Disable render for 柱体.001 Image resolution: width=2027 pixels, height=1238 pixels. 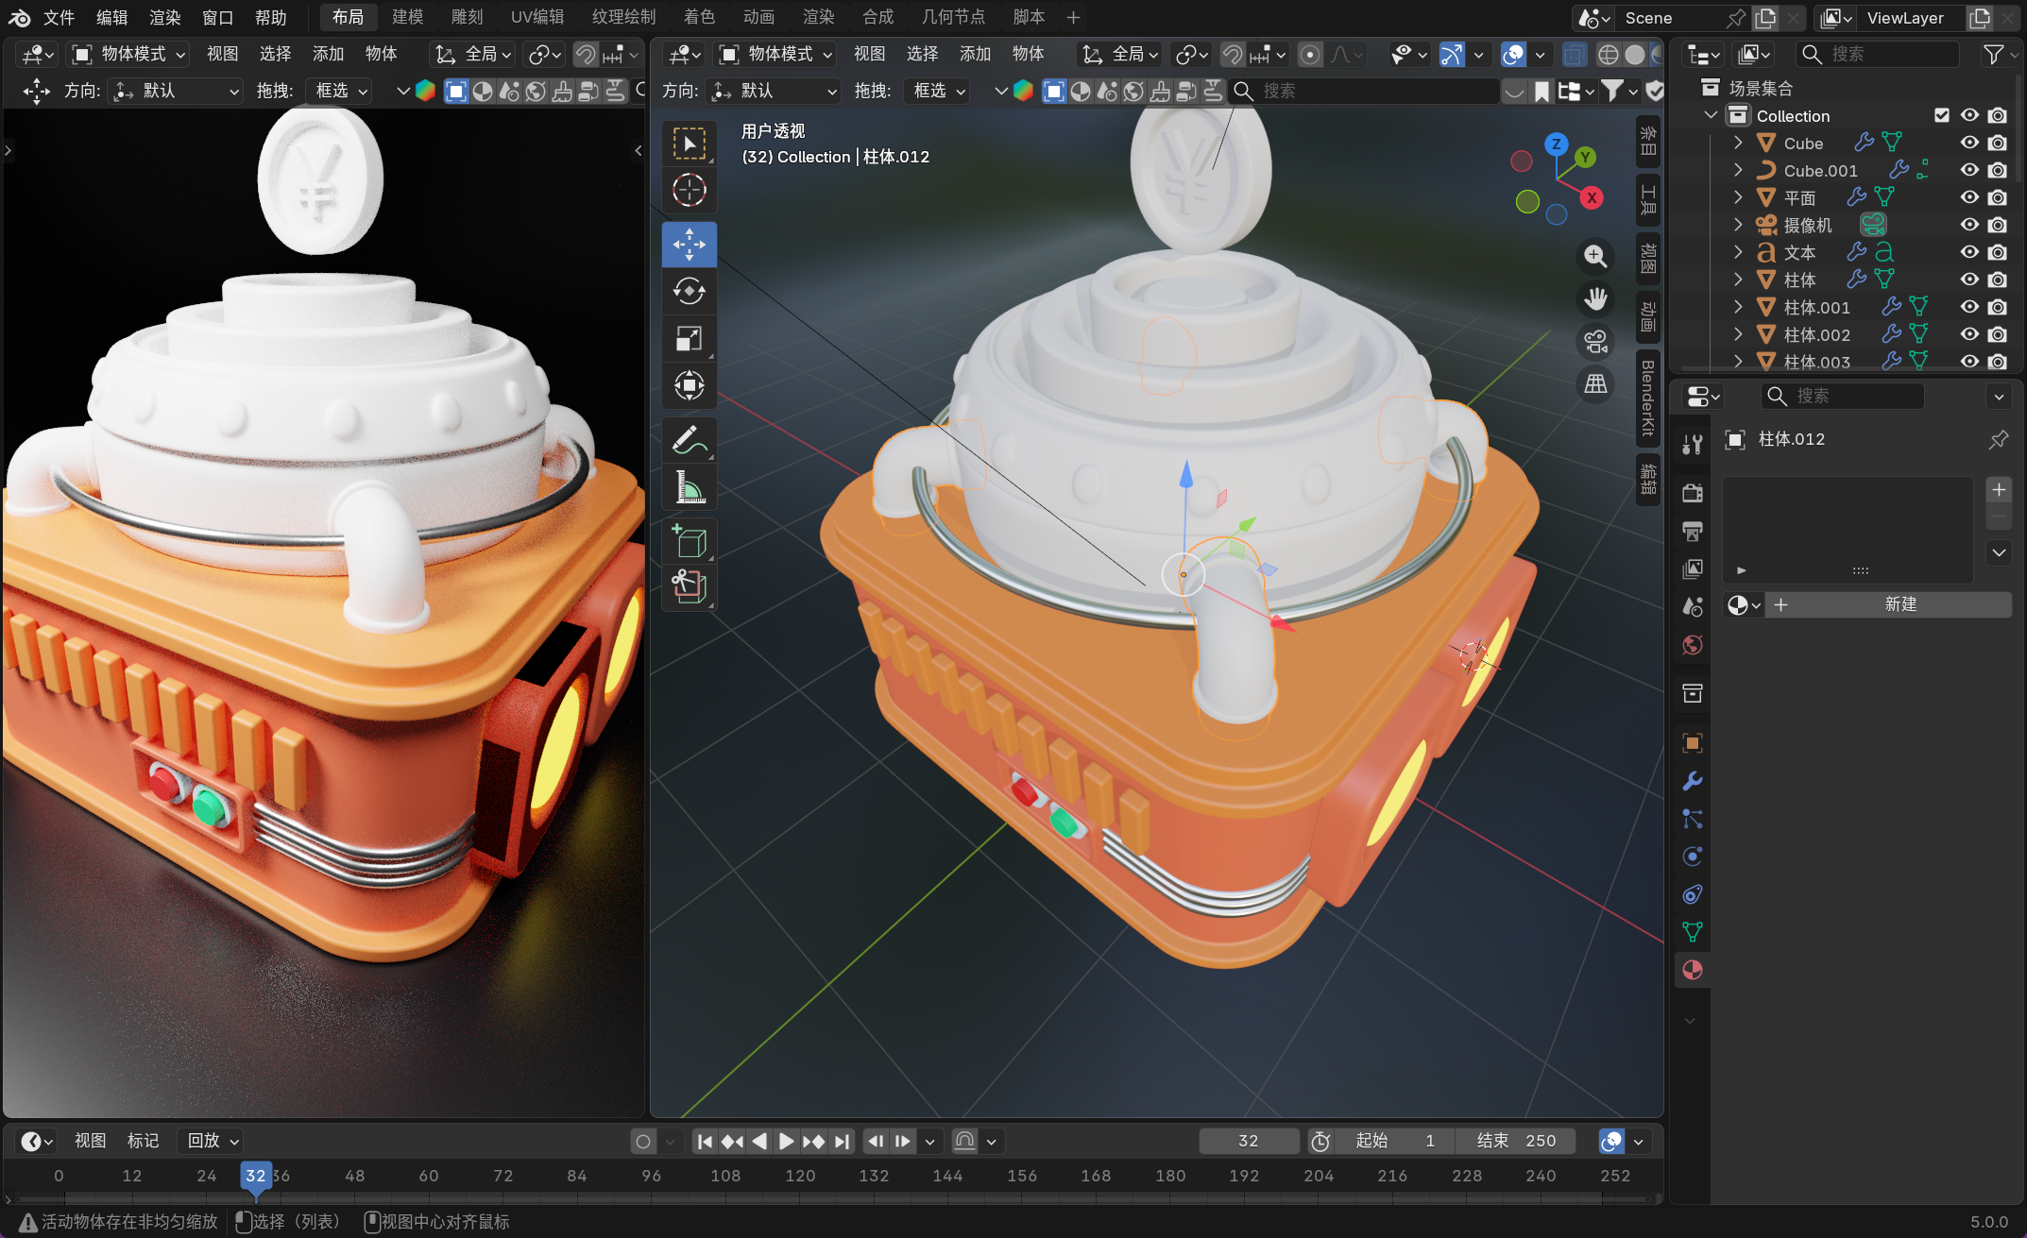pos(1998,307)
